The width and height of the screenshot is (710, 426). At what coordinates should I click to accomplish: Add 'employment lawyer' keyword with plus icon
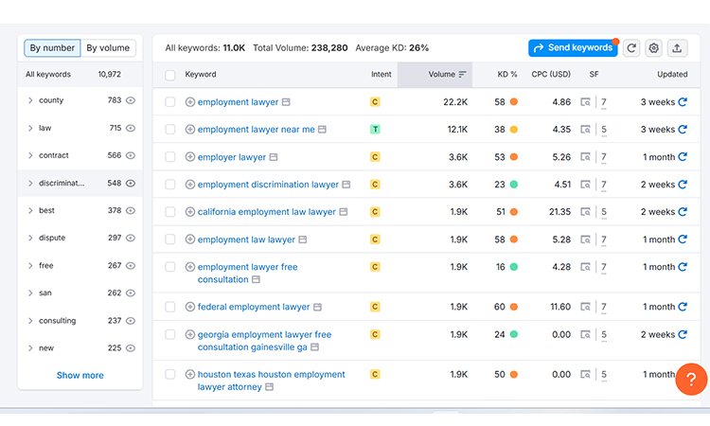[190, 102]
